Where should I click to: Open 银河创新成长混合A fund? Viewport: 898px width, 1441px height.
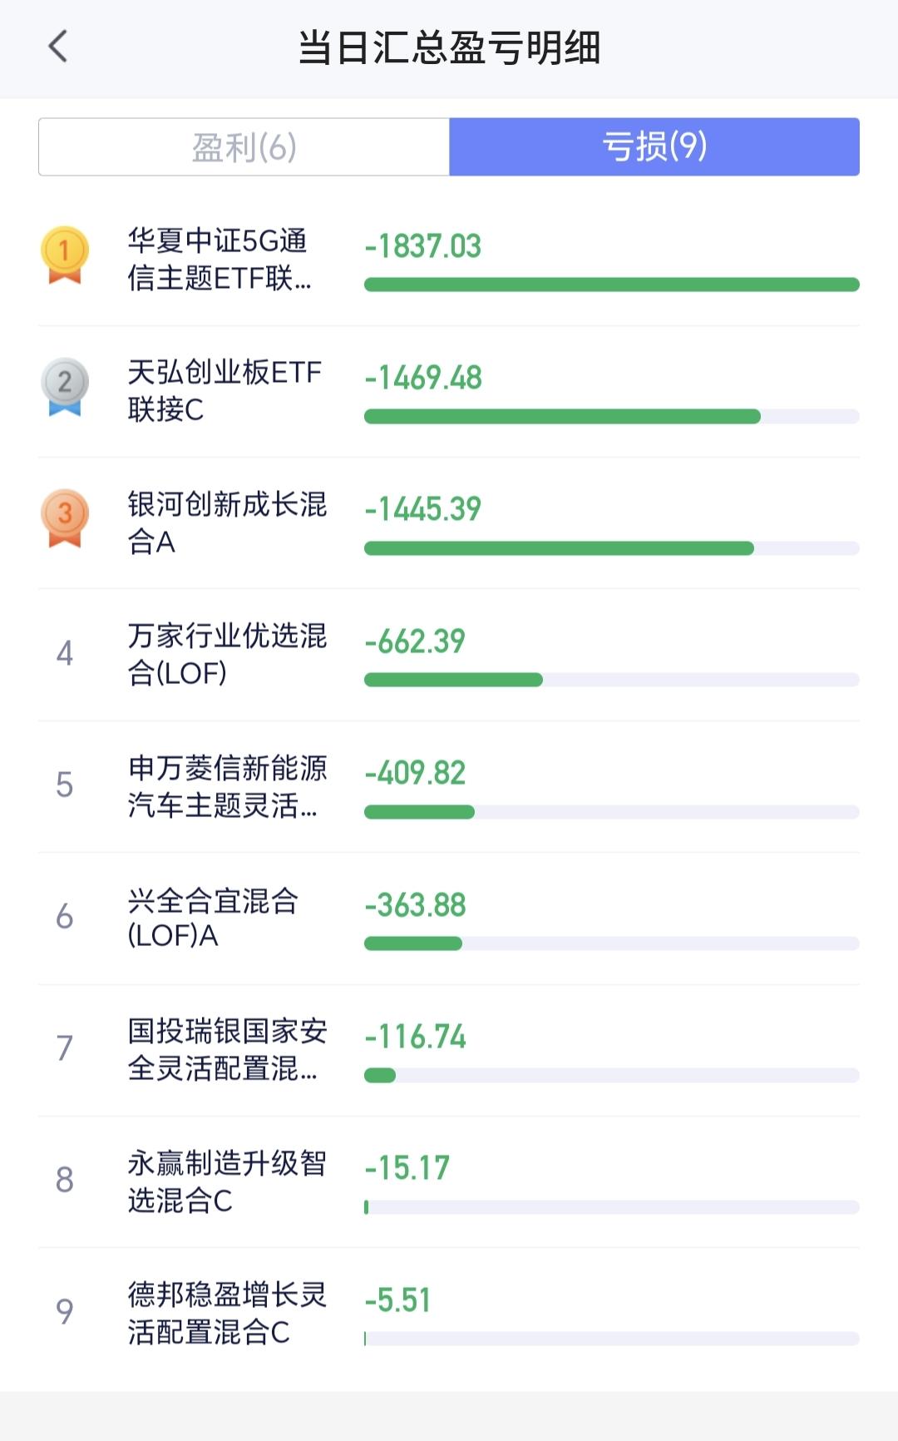pyautogui.click(x=226, y=522)
